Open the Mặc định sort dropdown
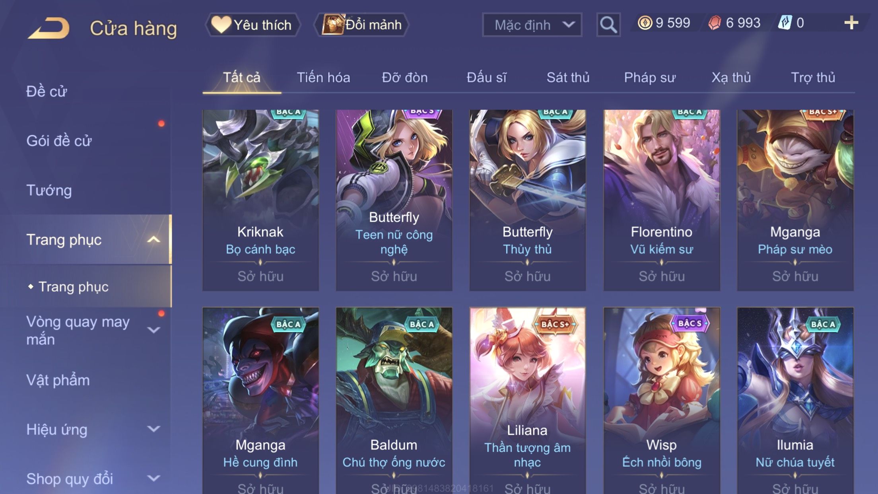This screenshot has height=494, width=878. tap(532, 25)
